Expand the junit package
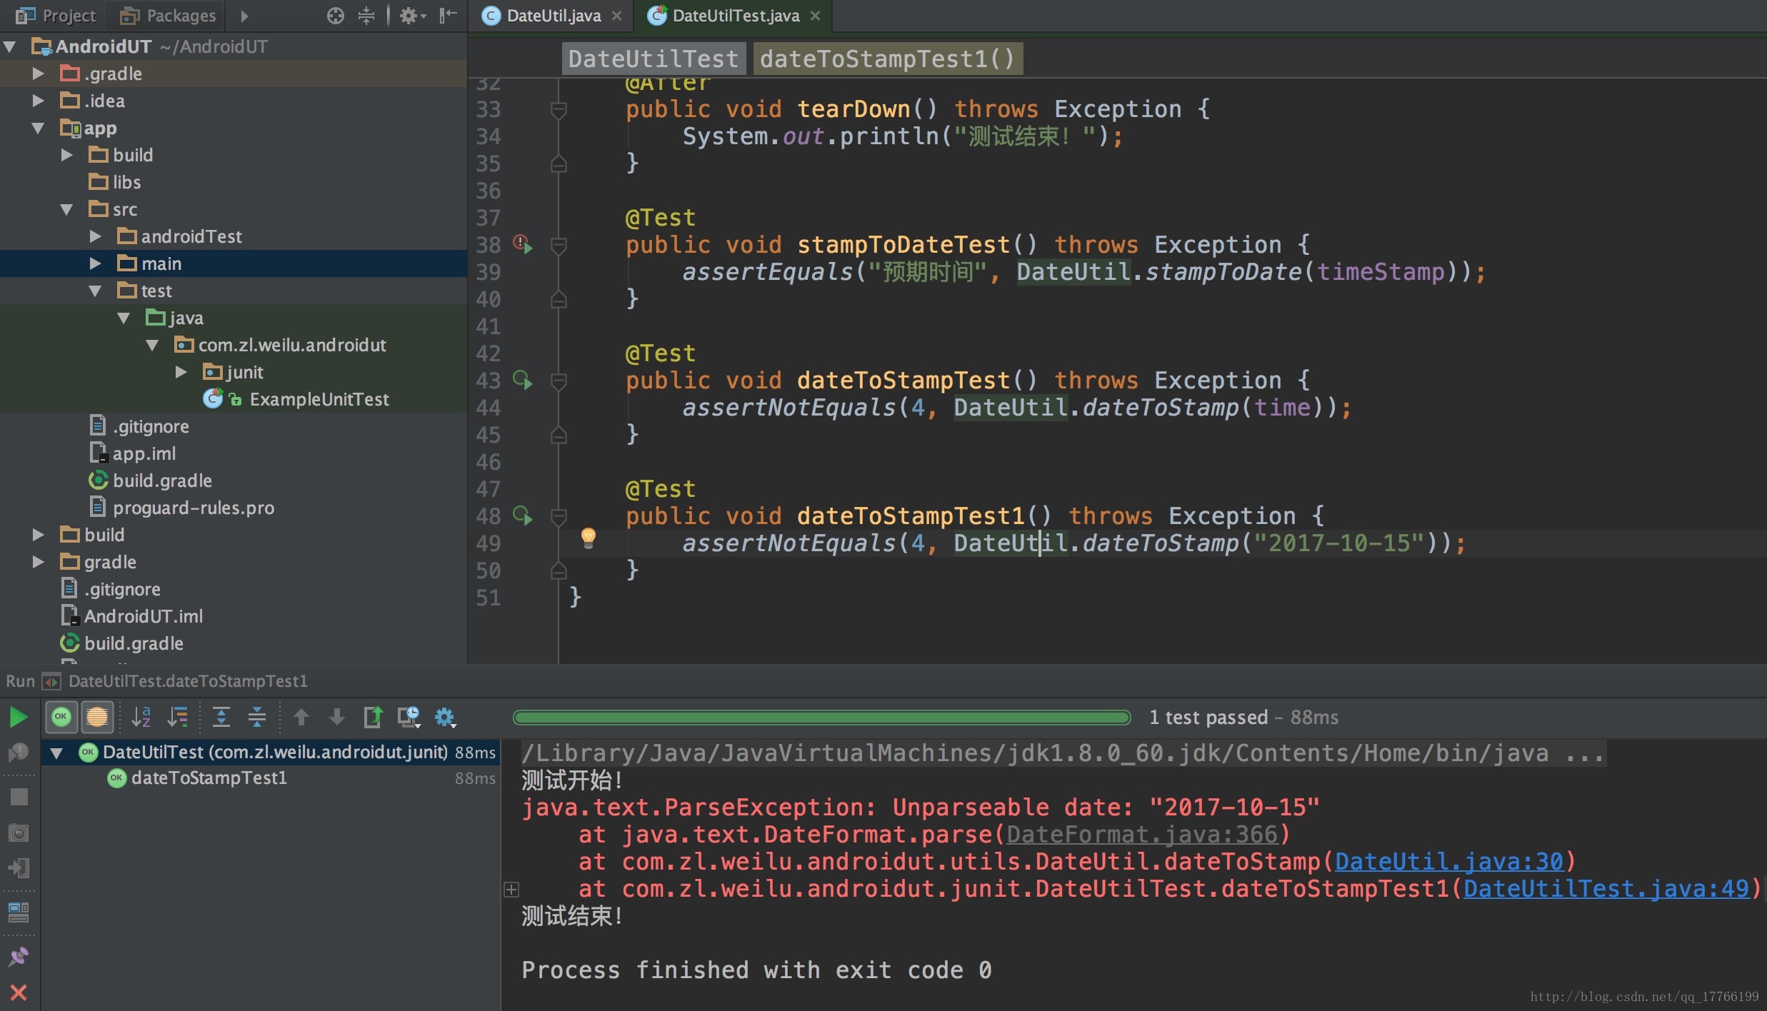Screen dimensions: 1767x1011 click(181, 373)
